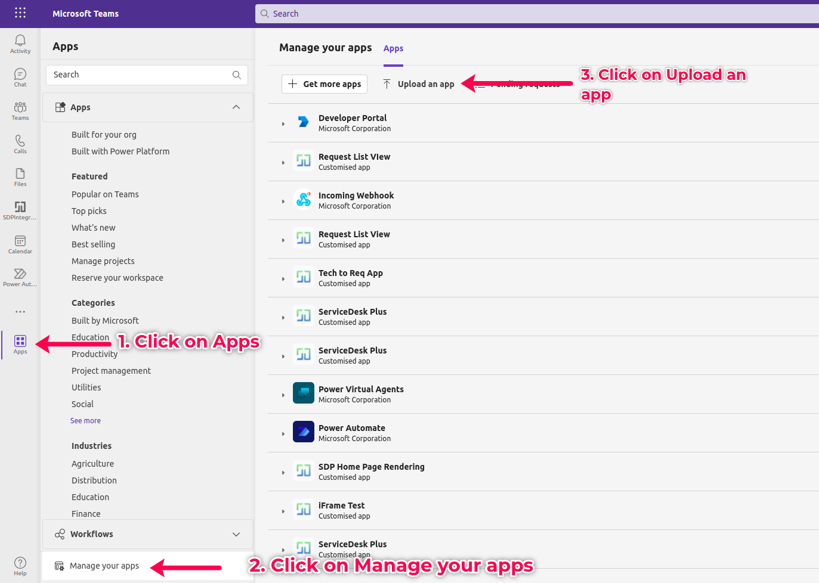Open Manage projects
819x583 pixels.
pyautogui.click(x=103, y=261)
